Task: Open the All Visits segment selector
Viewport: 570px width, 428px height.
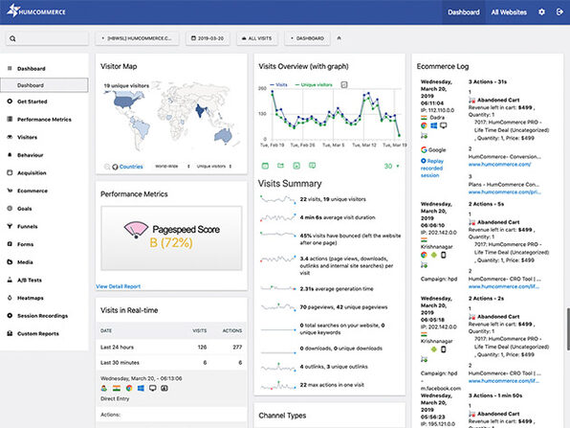Action: [257, 38]
